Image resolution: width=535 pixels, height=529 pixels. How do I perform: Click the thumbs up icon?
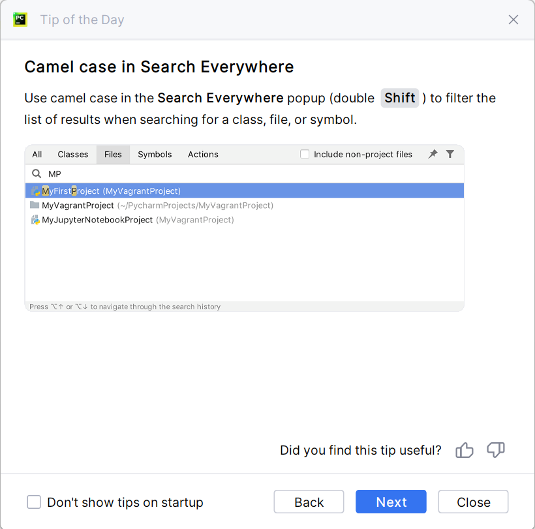[465, 450]
